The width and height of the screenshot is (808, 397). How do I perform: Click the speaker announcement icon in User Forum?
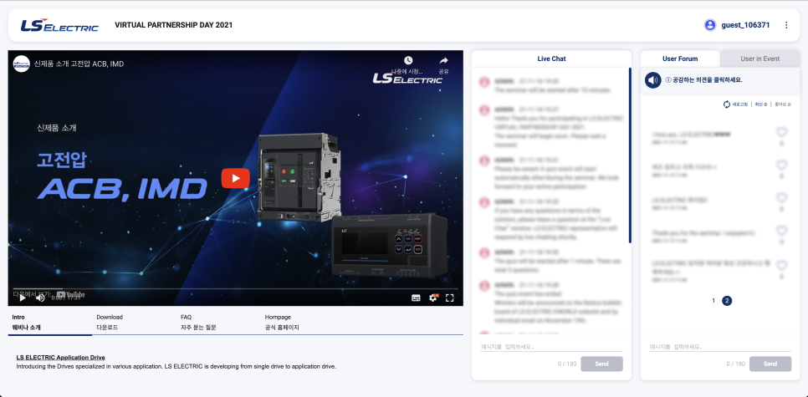(x=653, y=80)
